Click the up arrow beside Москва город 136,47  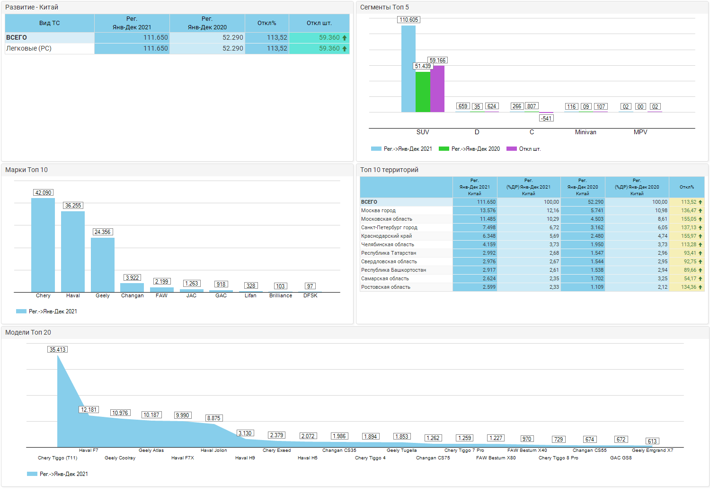point(701,211)
